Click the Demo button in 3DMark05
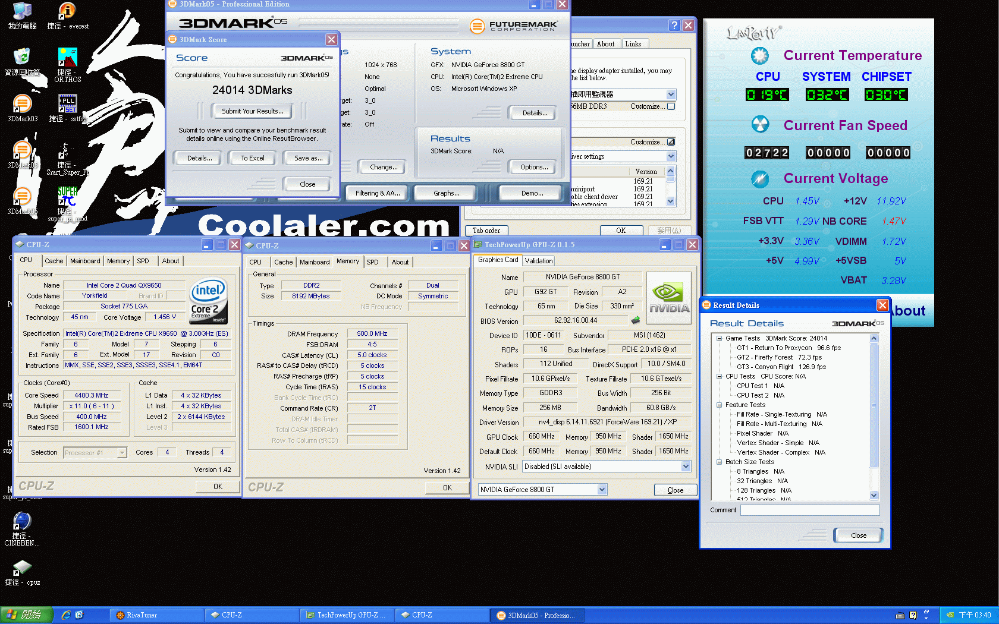The width and height of the screenshot is (999, 624). coord(532,193)
